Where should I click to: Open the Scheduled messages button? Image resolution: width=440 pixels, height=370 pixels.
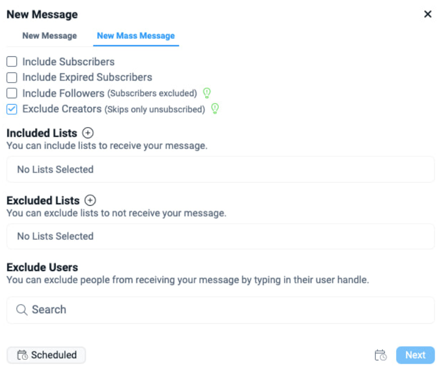pyautogui.click(x=46, y=355)
